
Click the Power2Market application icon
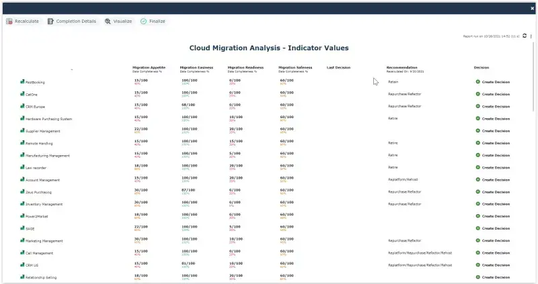(x=22, y=216)
